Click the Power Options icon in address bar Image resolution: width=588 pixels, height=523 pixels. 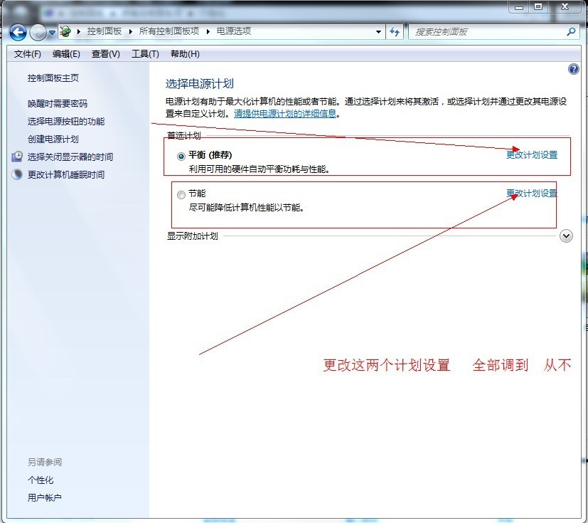65,31
